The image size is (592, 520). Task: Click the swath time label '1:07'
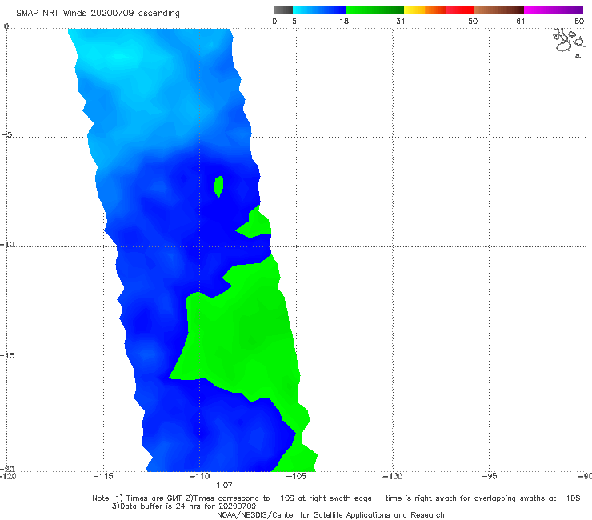(x=224, y=486)
